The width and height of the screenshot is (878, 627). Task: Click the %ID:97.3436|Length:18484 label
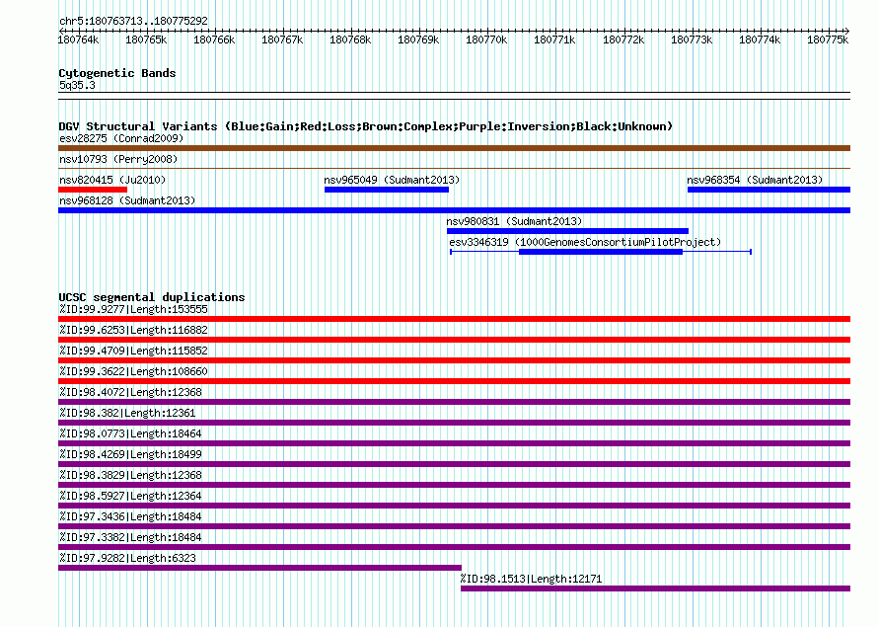(x=130, y=516)
